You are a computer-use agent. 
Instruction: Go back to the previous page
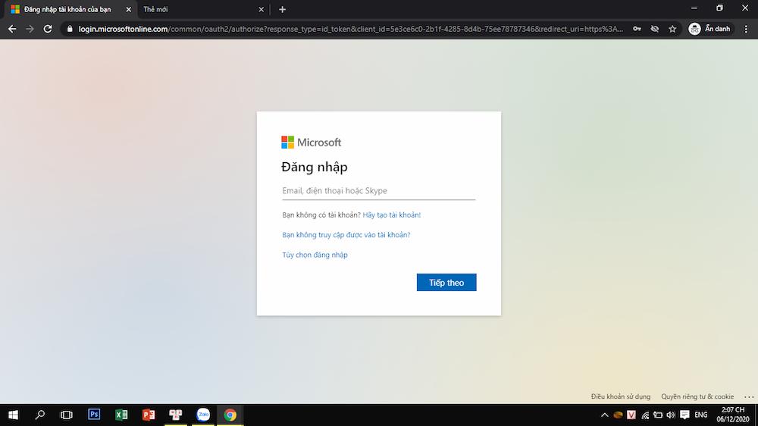[12, 29]
